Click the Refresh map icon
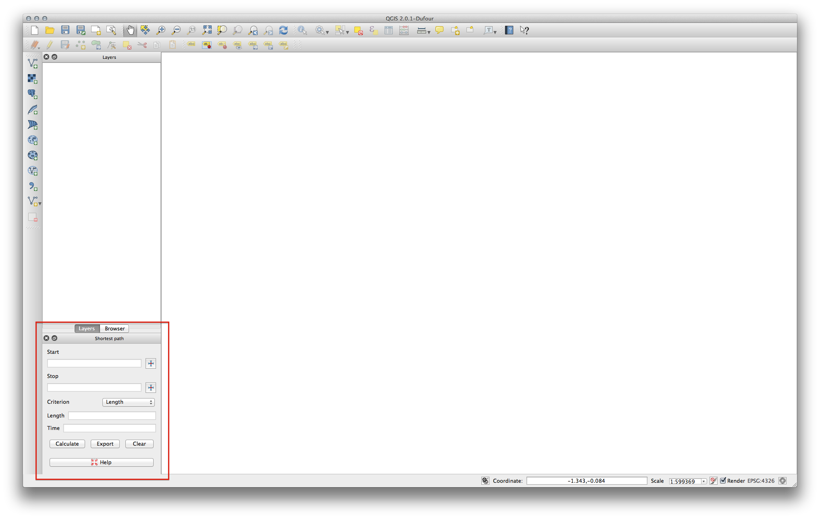 (x=283, y=30)
